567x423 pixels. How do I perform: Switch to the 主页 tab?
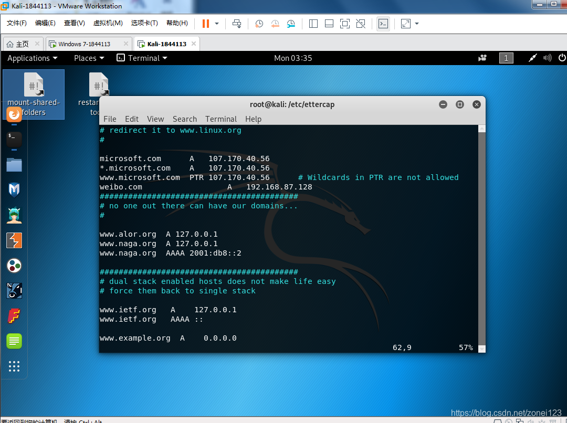click(23, 44)
